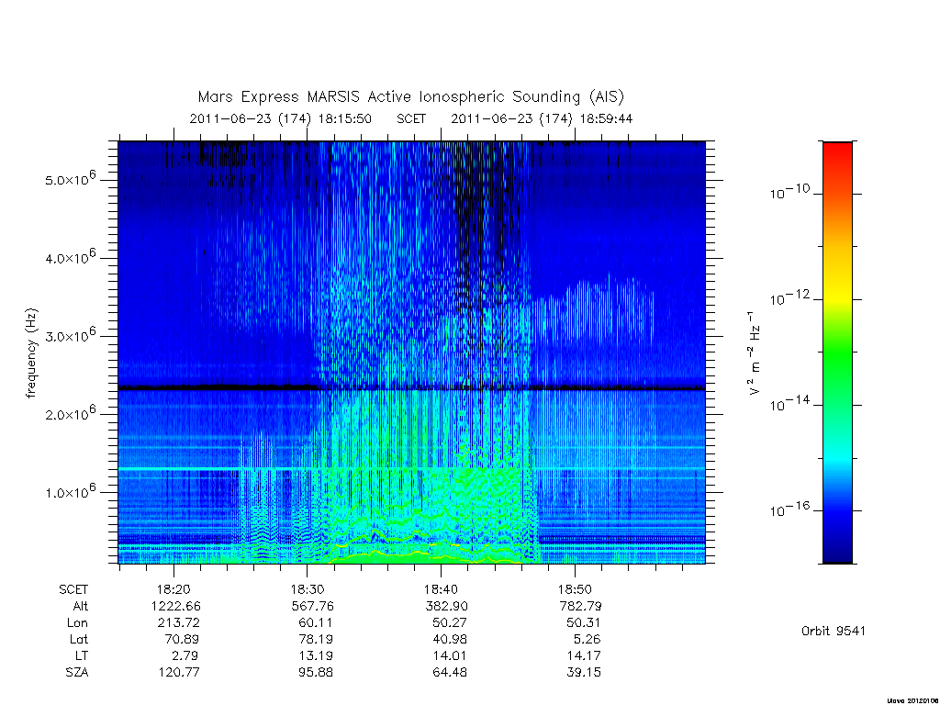Click the 'SCET' label between header timestamps
The width and height of the screenshot is (940, 705).
pyautogui.click(x=411, y=118)
